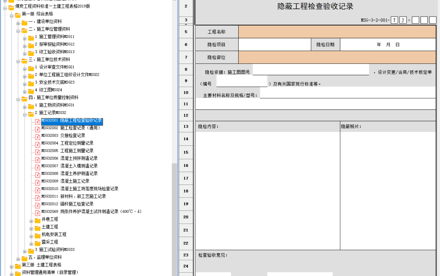Click the folder icon of 机电安装工程
Image resolution: width=440 pixels, height=276 pixels.
pos(38,235)
